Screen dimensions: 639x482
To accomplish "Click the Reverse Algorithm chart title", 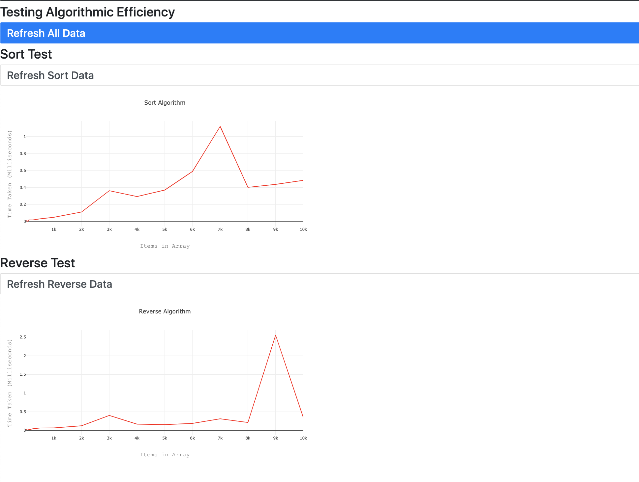I will (x=165, y=311).
